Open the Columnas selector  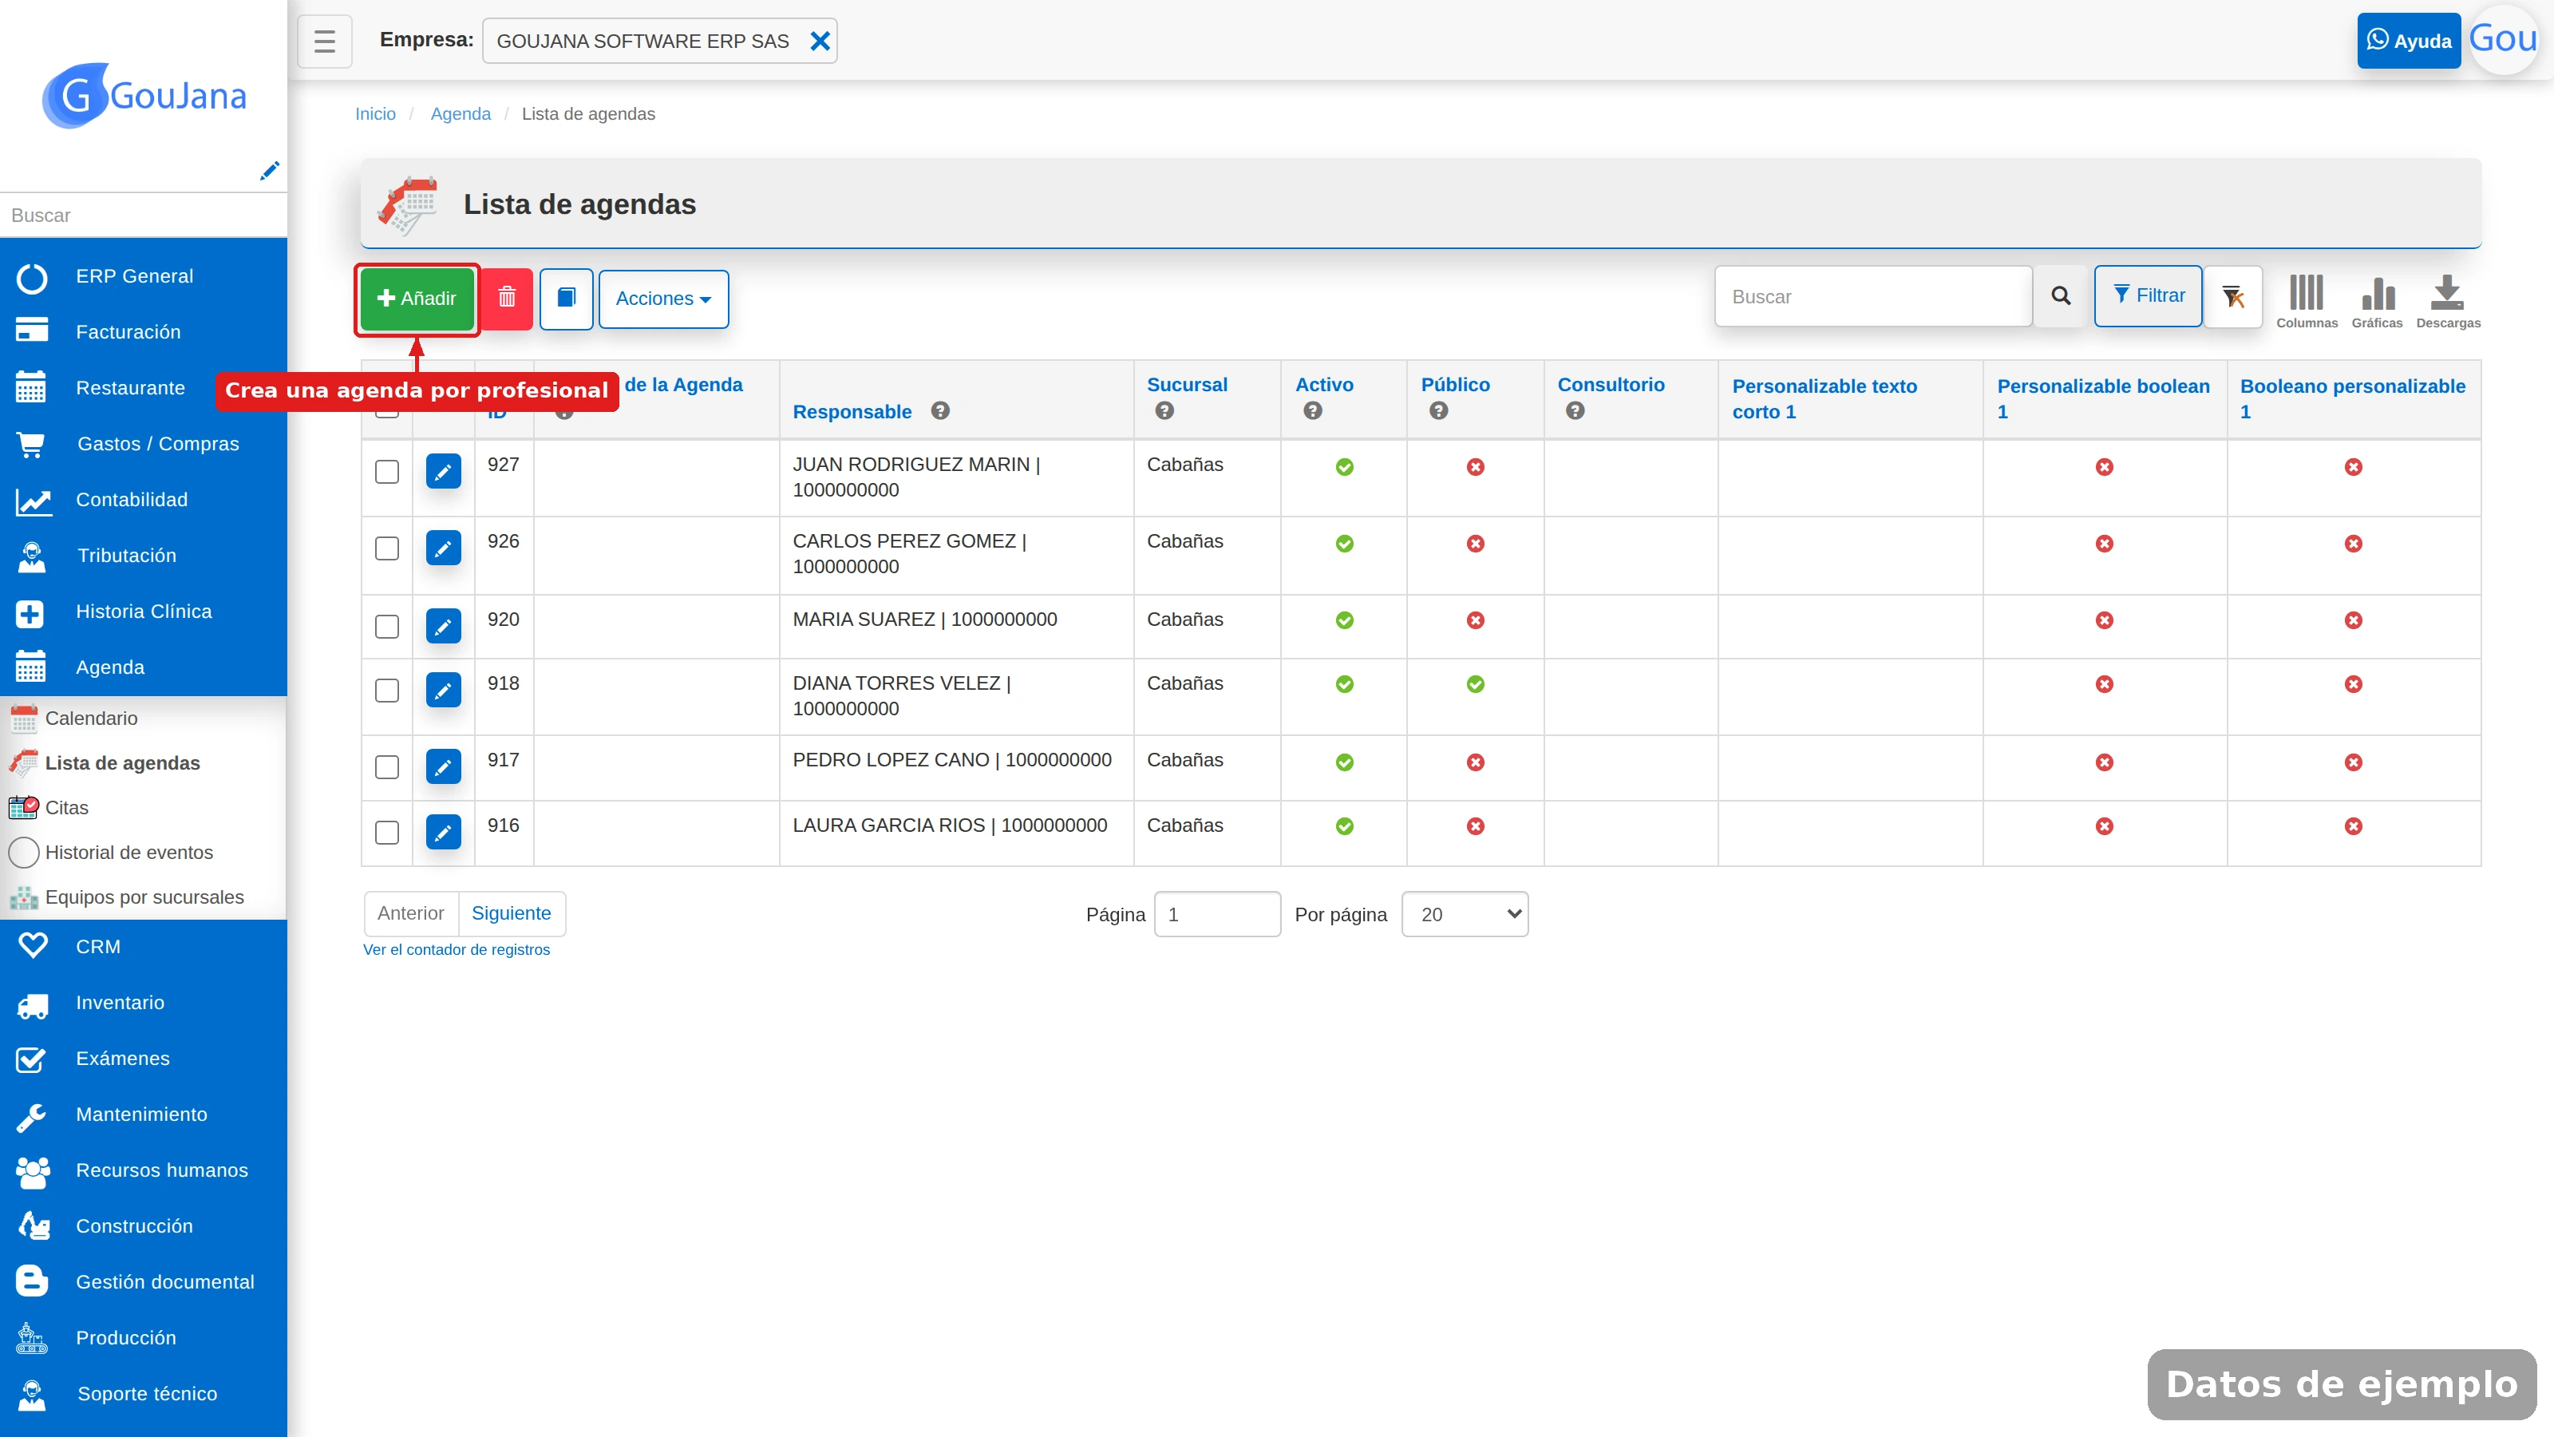2307,302
